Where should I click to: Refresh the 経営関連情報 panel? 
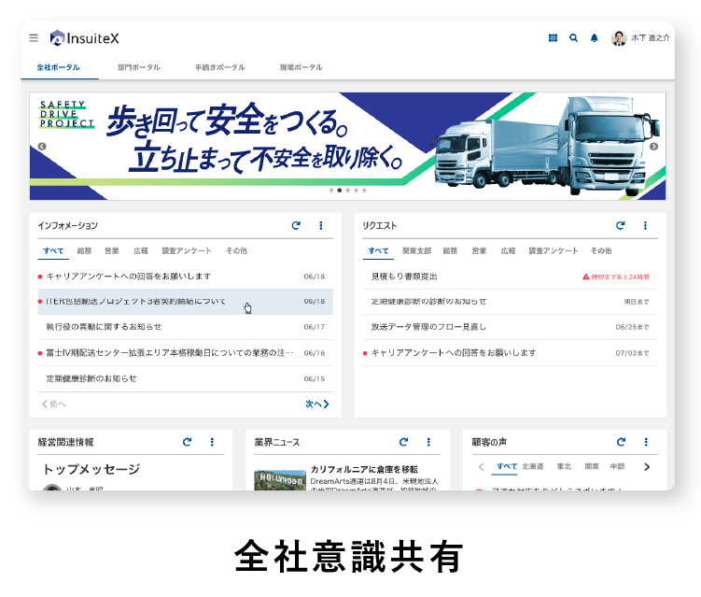188,442
